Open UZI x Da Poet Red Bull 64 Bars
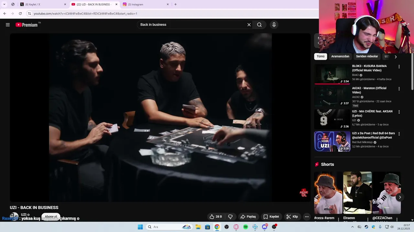The height and width of the screenshot is (232, 414). point(373,135)
